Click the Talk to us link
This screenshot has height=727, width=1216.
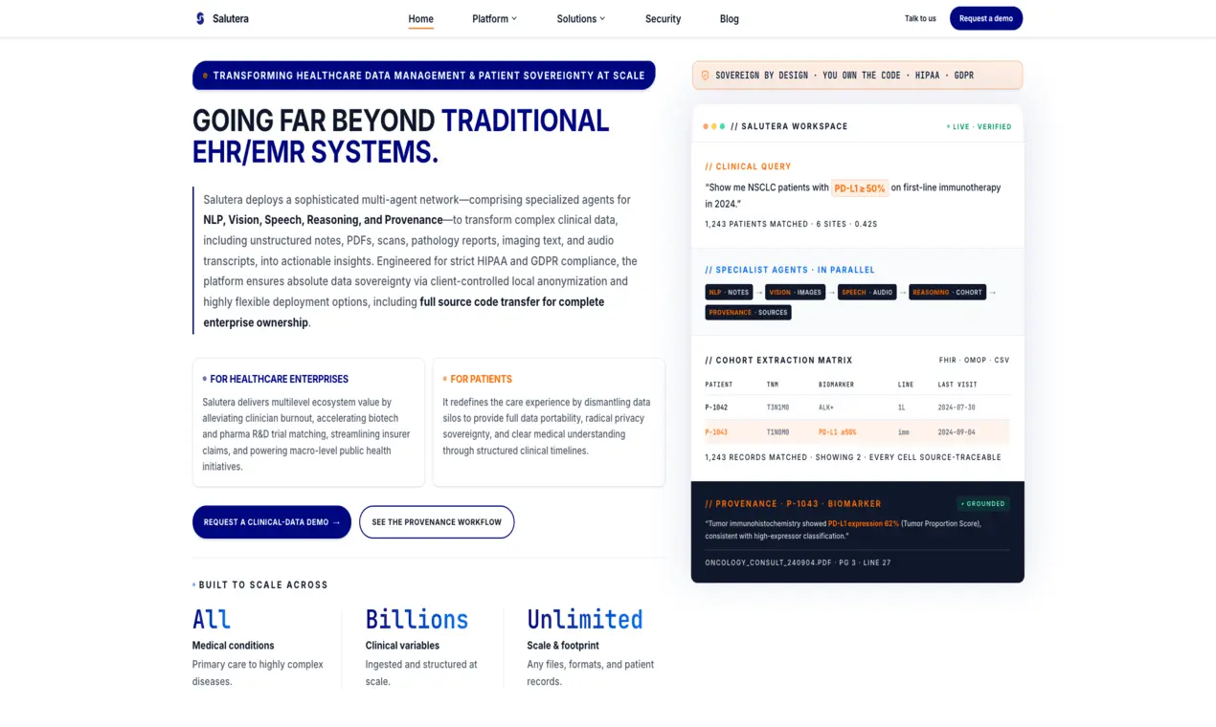[x=920, y=18]
